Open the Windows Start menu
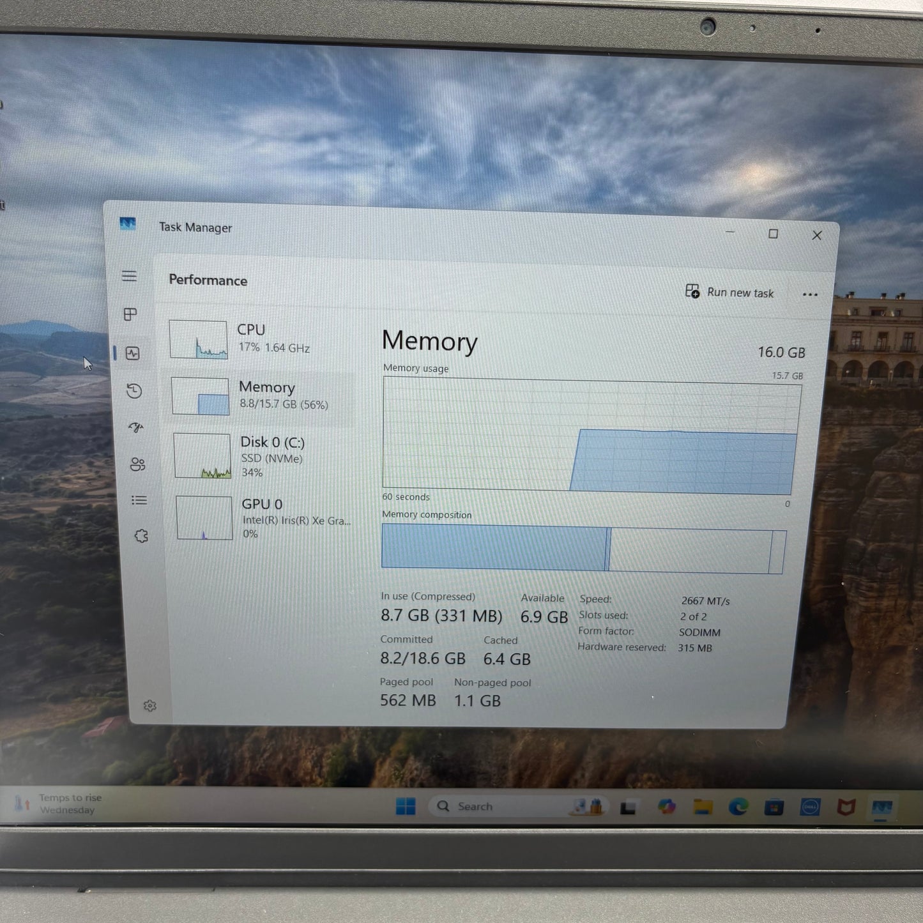This screenshot has height=923, width=923. point(406,806)
